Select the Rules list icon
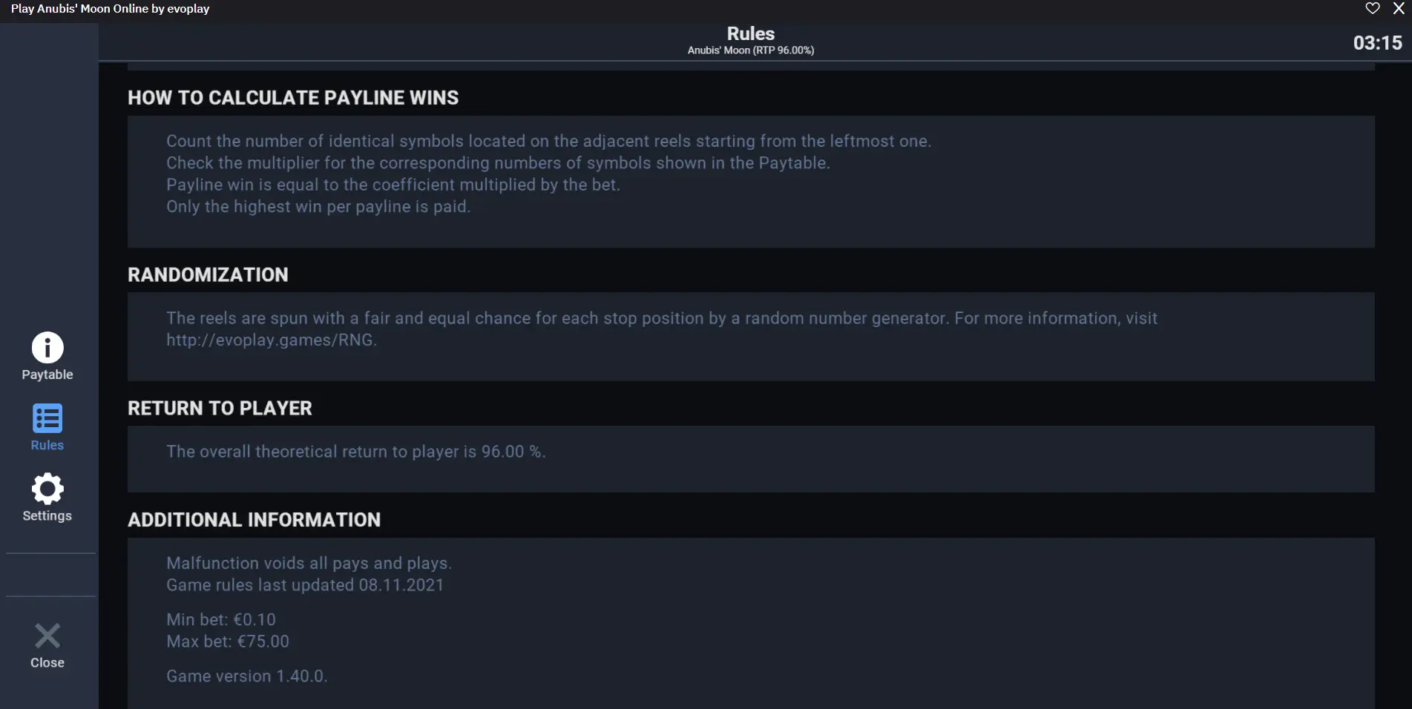The width and height of the screenshot is (1412, 709). click(x=47, y=418)
